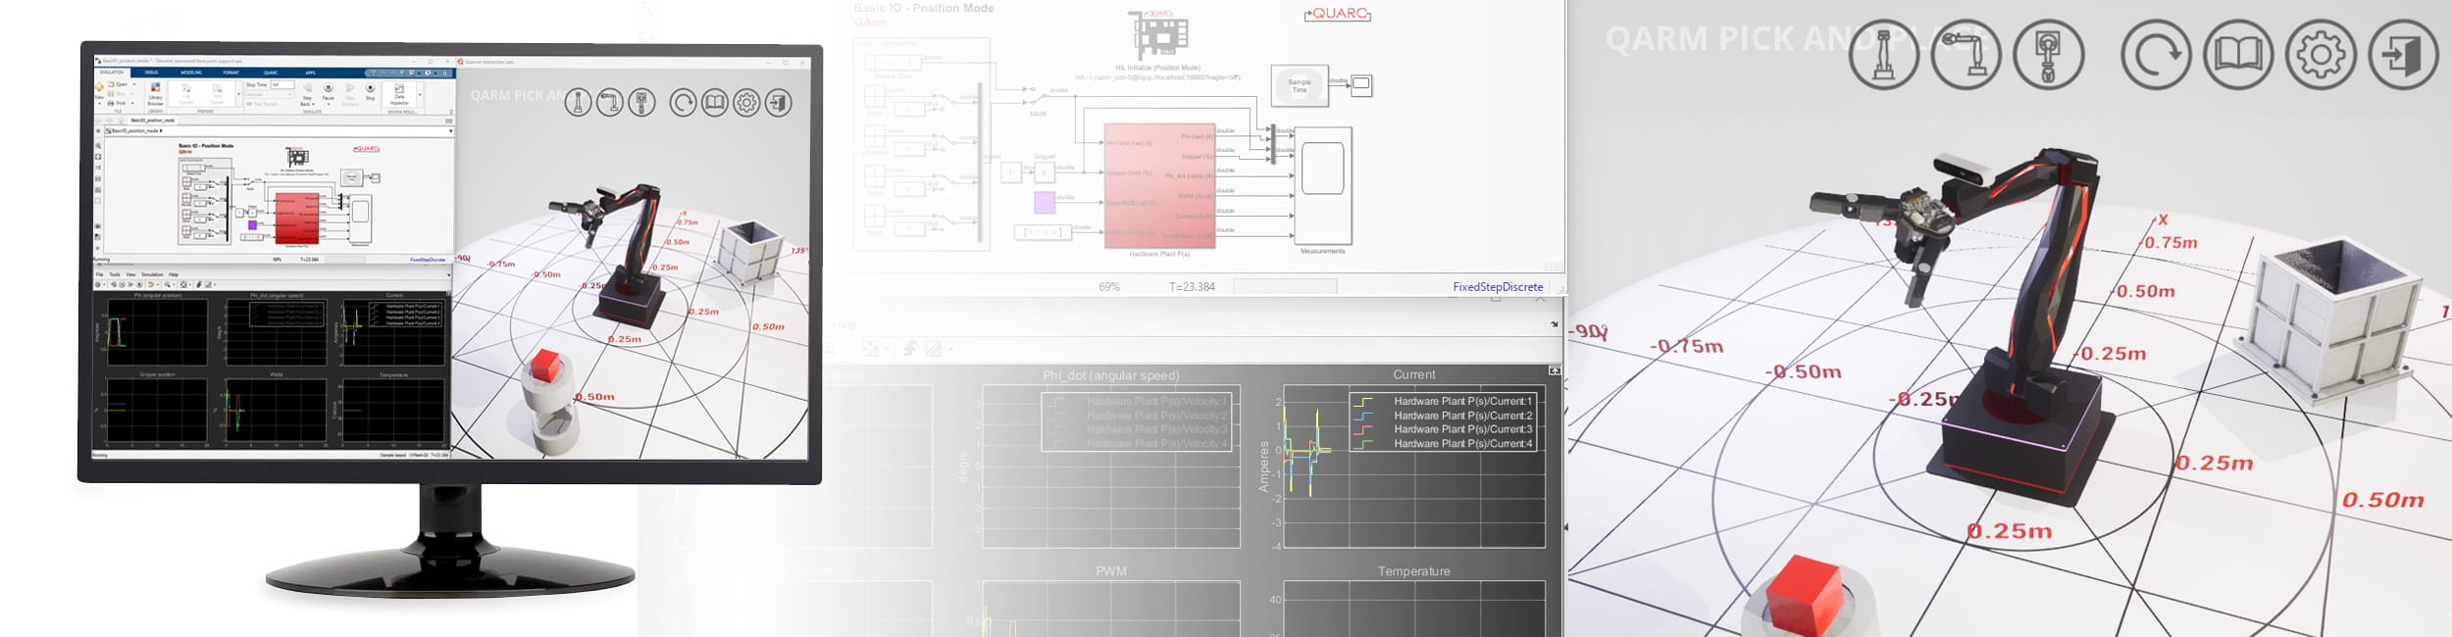Click the Stop button in monitor's Simulink toolbar
Screen dimensions: 2452x637
(x=370, y=89)
